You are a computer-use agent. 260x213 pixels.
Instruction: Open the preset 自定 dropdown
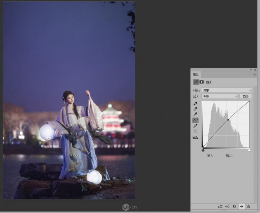point(227,90)
